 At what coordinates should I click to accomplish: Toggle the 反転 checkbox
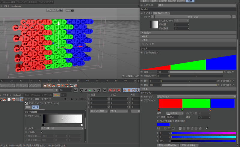click(x=233, y=72)
